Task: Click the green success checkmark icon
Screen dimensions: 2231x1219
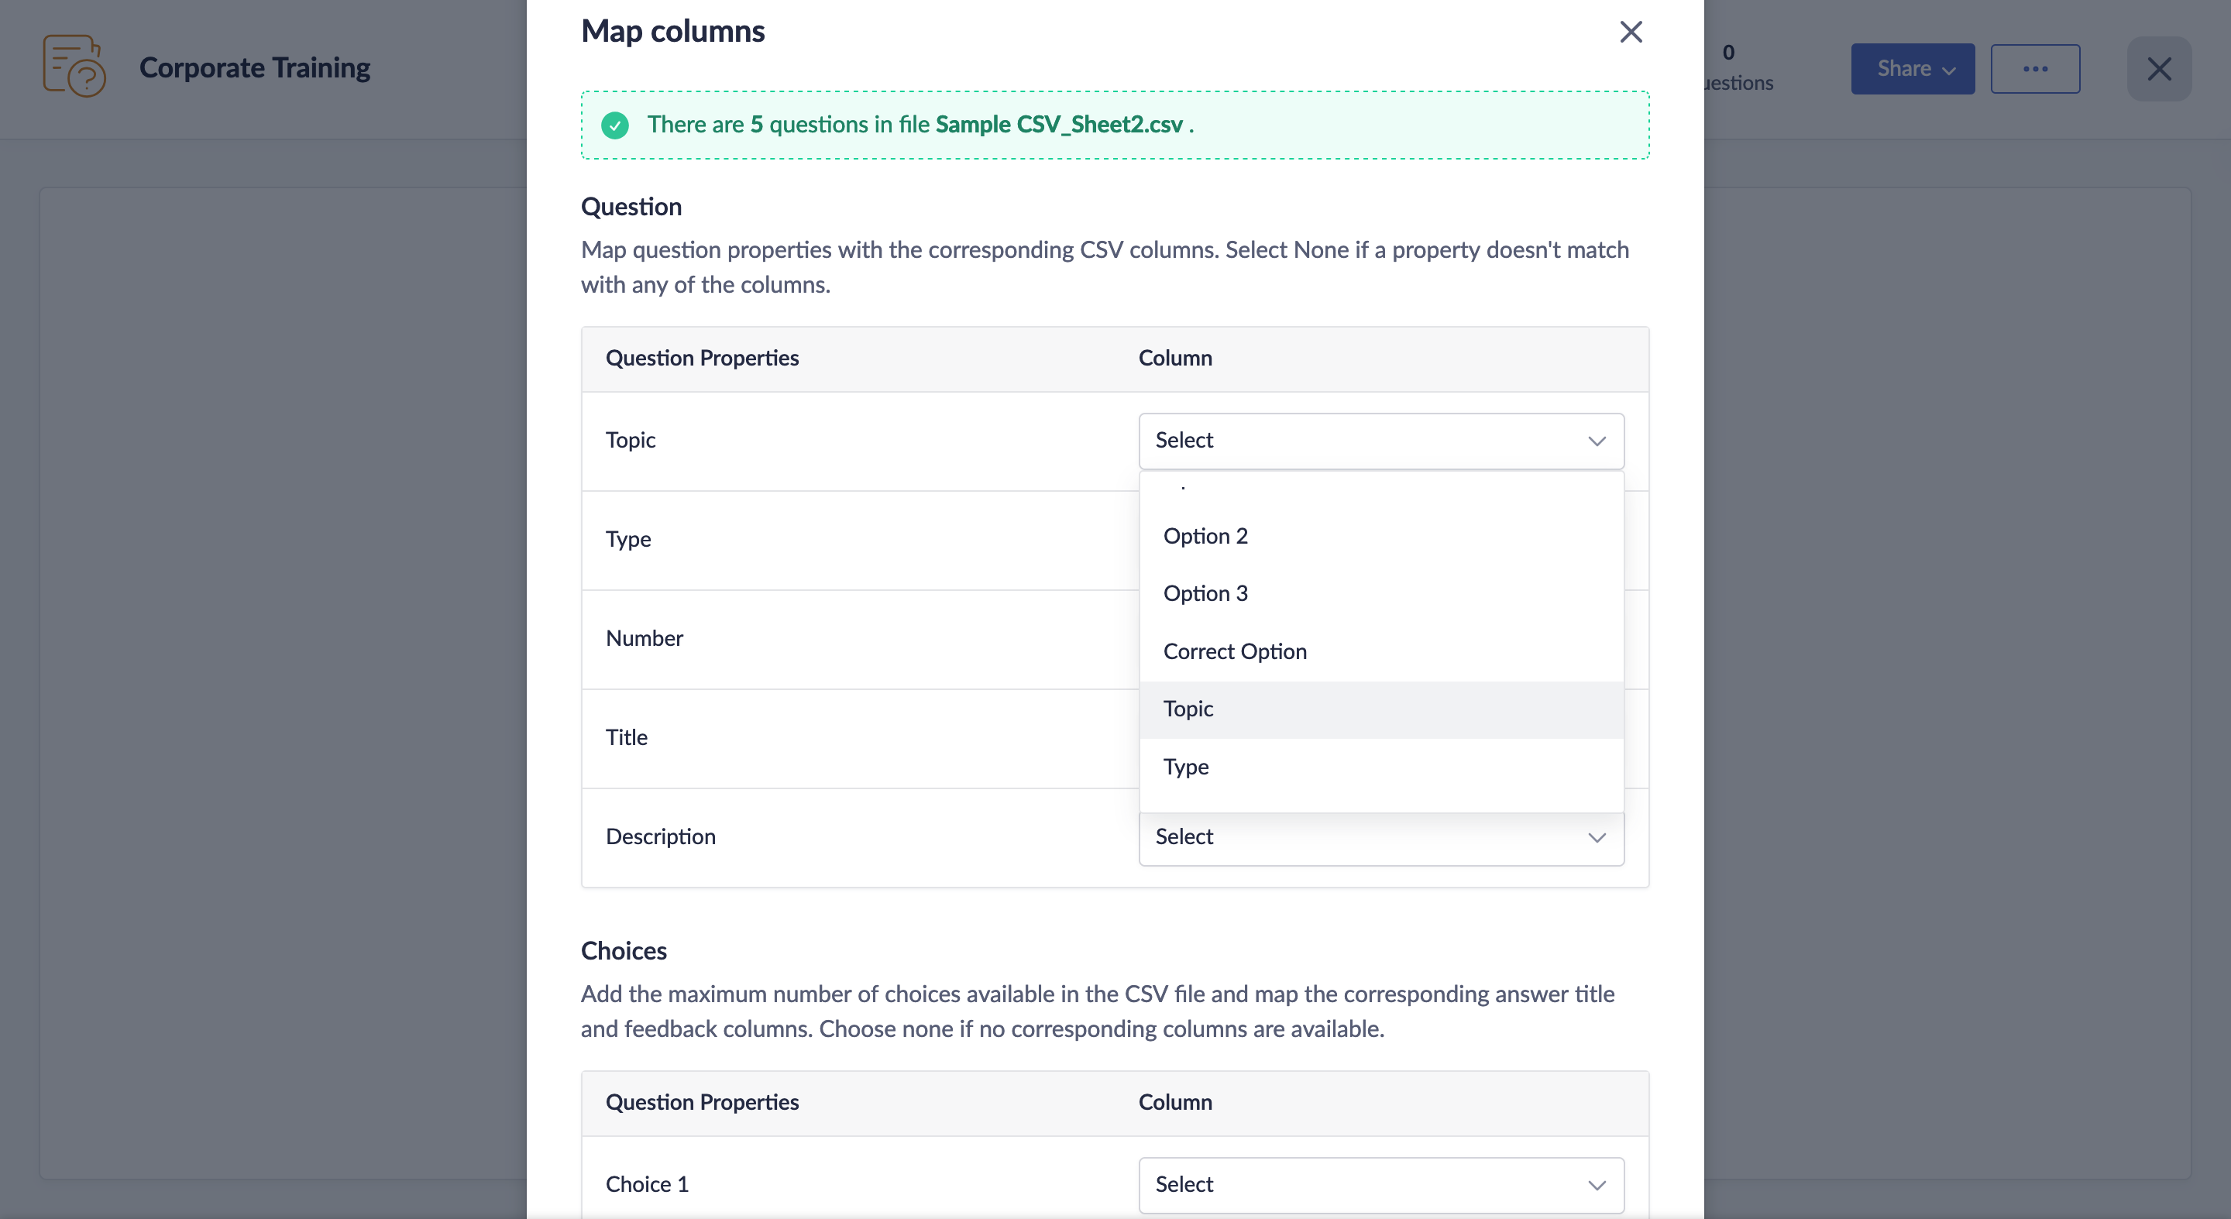Action: pos(615,125)
